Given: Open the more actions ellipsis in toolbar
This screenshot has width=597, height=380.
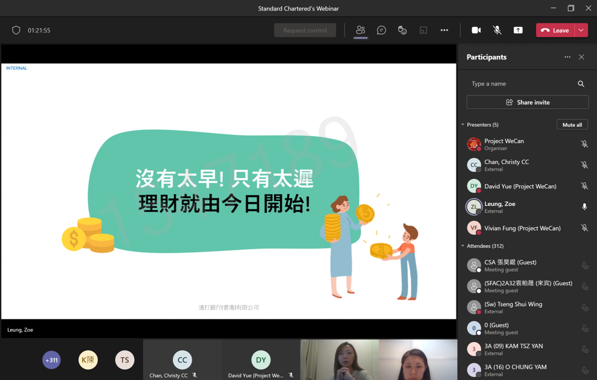Looking at the screenshot, I should pyautogui.click(x=444, y=30).
